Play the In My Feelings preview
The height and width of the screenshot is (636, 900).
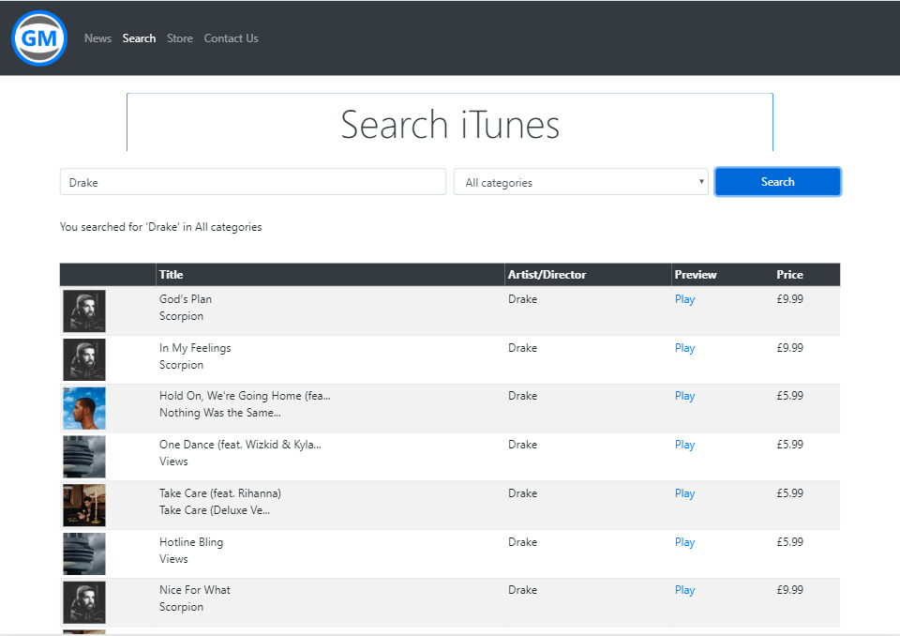(x=684, y=348)
